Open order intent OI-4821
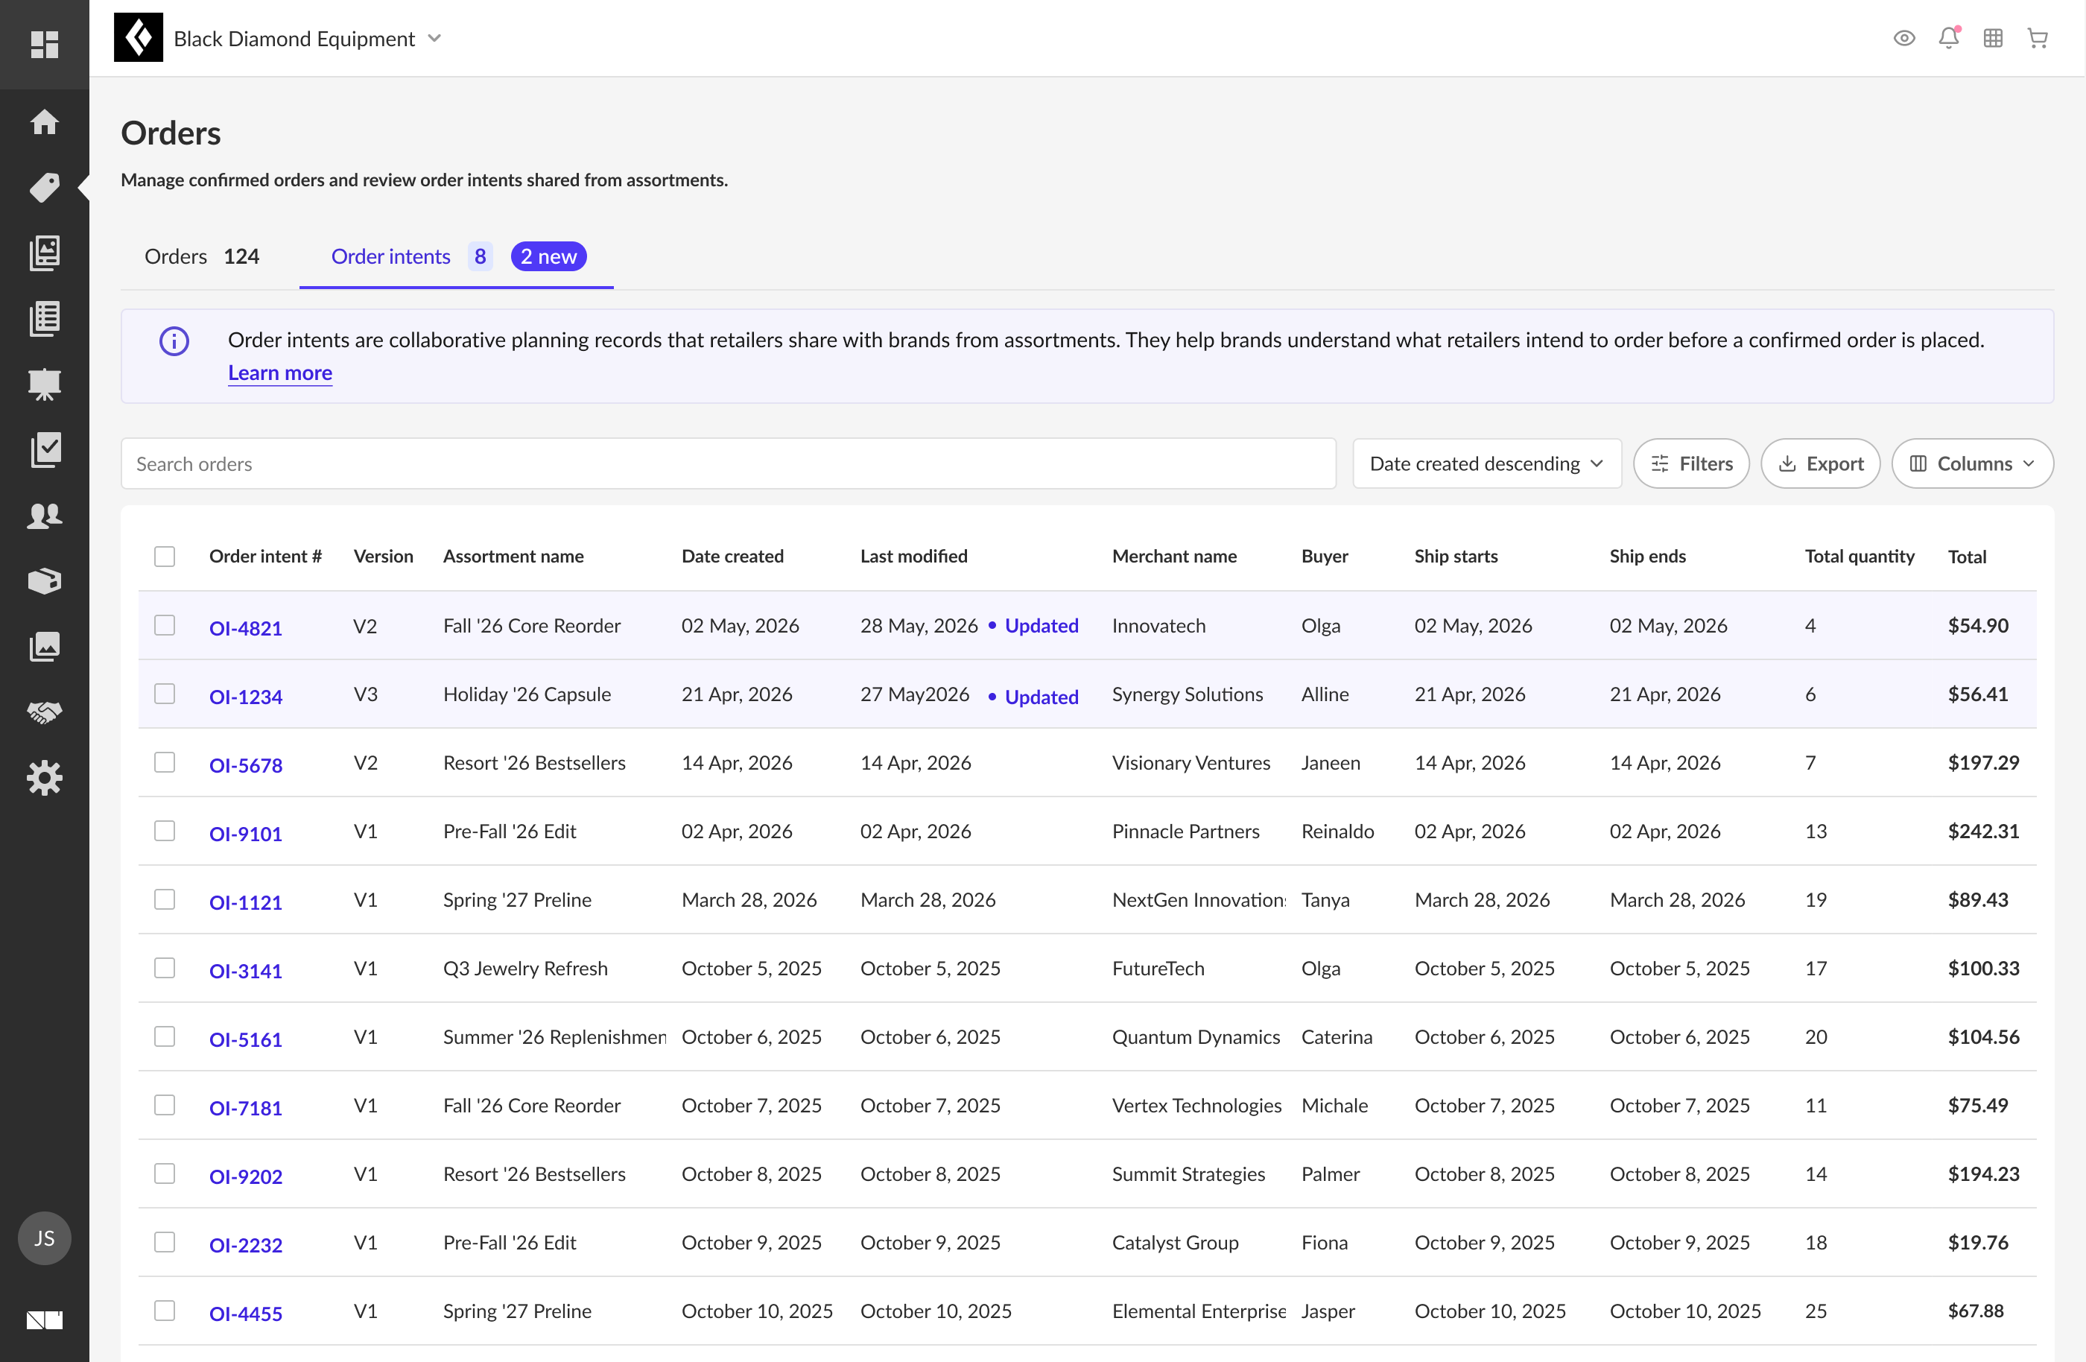2086x1362 pixels. point(245,628)
